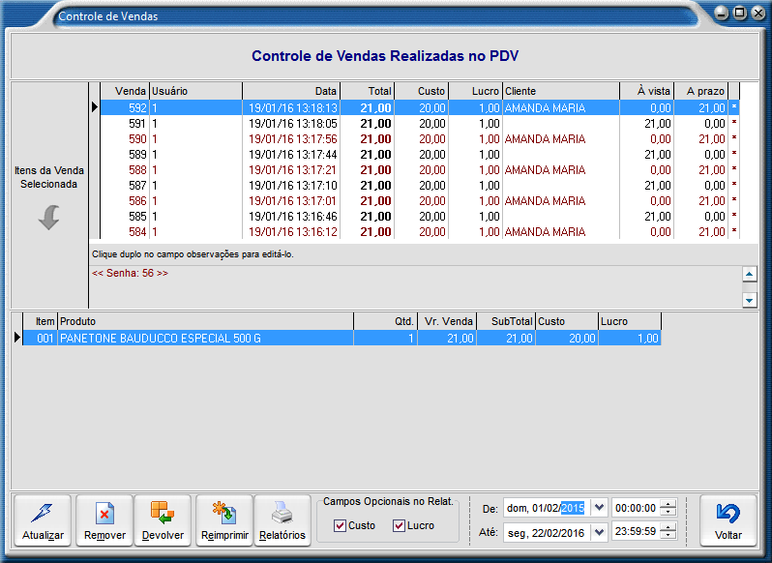Viewport: 772px width, 563px height.
Task: Click the Cliente column header
Action: (561, 91)
